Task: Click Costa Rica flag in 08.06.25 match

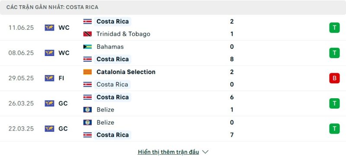Action: click(x=87, y=59)
